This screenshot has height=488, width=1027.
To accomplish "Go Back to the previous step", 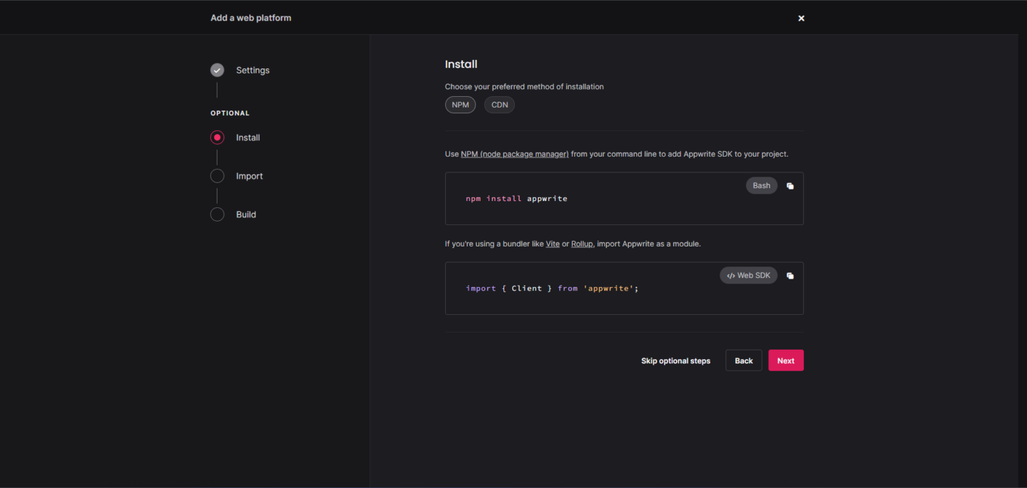I will 743,360.
